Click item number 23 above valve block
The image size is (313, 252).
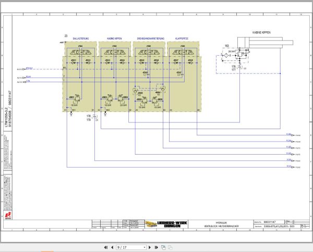click(x=66, y=36)
